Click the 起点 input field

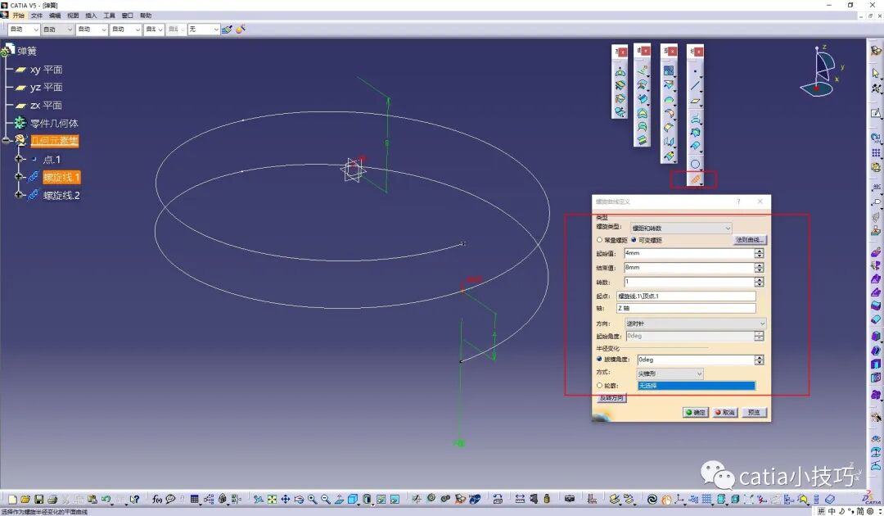pos(686,296)
